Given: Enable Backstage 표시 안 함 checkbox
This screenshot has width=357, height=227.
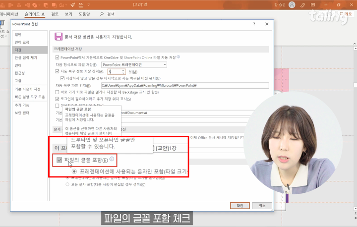Looking at the screenshot, I should click(57, 92).
